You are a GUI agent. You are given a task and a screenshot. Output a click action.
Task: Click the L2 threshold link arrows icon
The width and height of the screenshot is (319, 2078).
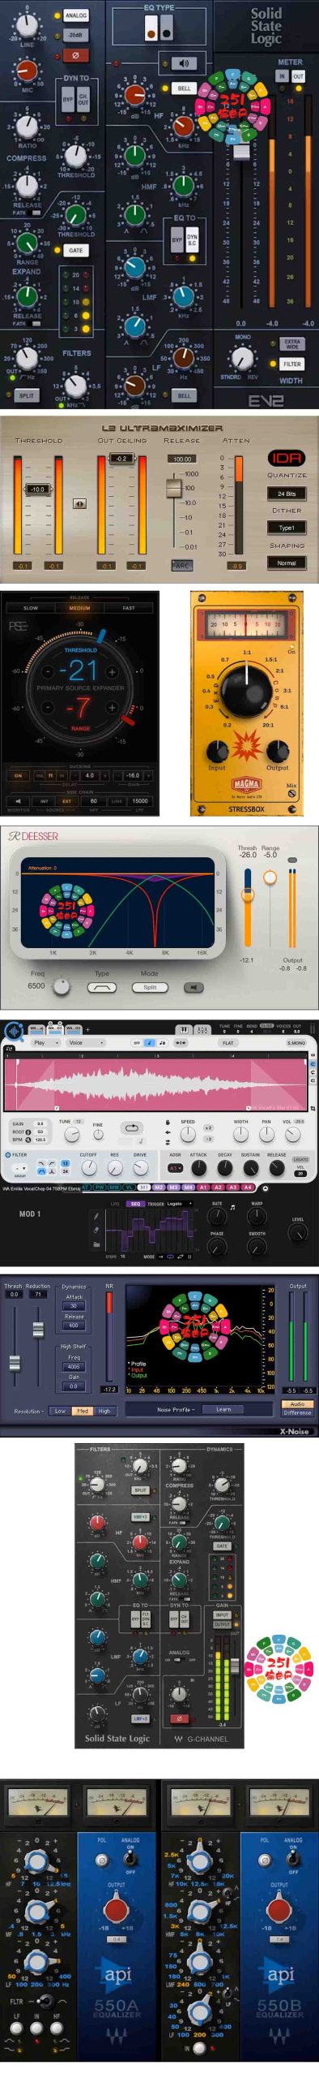point(79,503)
